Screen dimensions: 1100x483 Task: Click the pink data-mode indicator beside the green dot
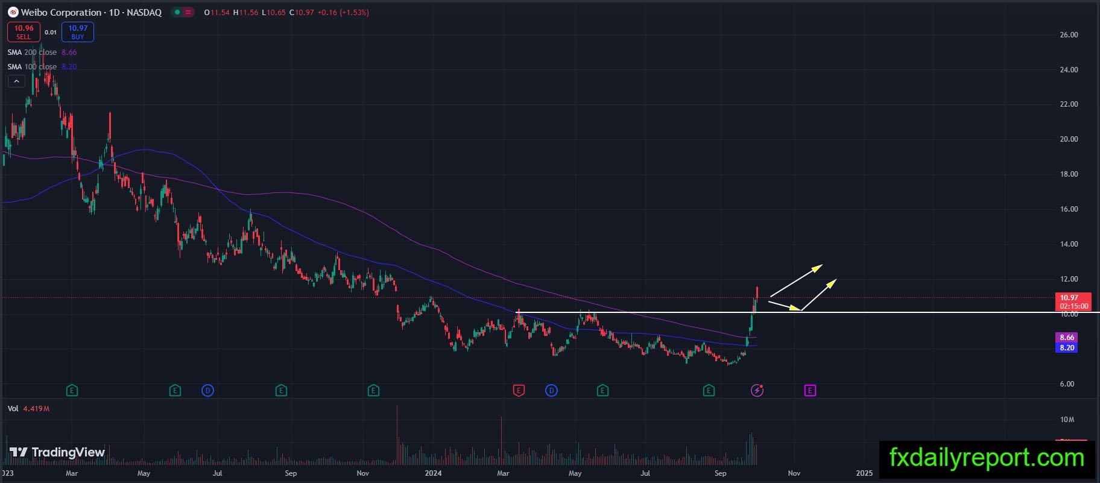(x=188, y=12)
